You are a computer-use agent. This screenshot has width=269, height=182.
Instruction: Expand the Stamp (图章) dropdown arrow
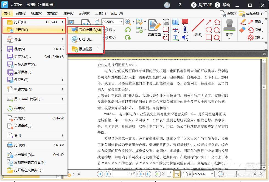click(x=229, y=39)
